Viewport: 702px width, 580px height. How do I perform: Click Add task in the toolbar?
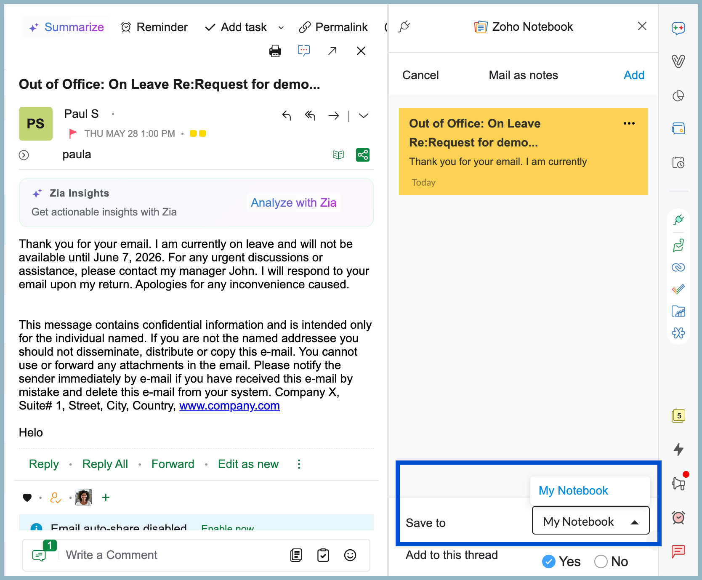[236, 27]
